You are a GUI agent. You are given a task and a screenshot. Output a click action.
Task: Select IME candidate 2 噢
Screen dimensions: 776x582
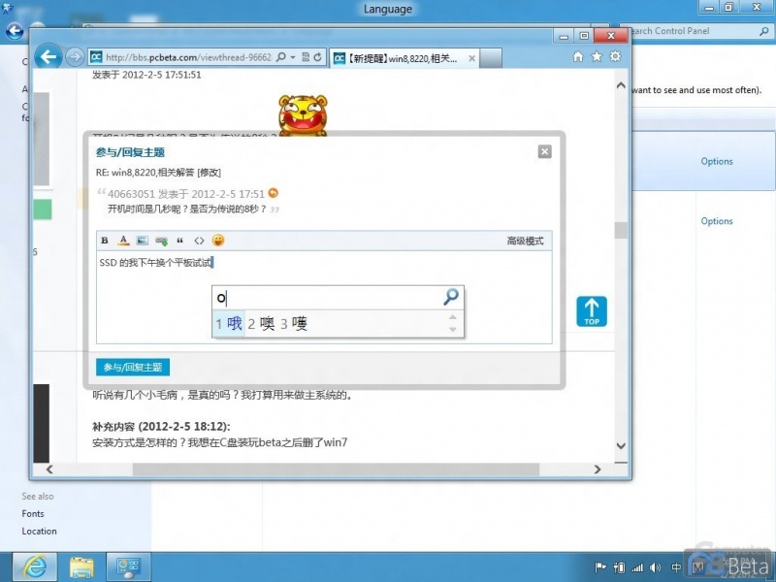pos(261,324)
